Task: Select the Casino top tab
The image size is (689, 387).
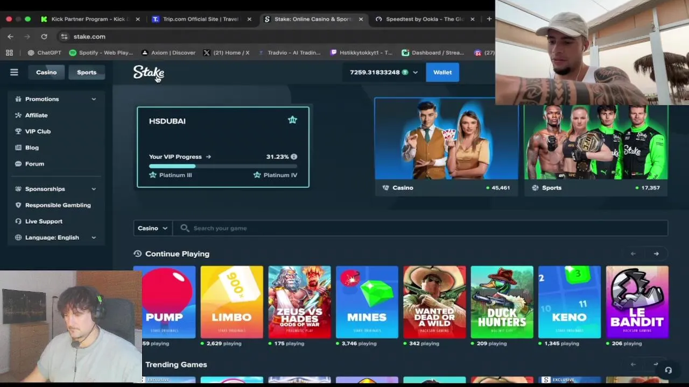Action: 46,72
